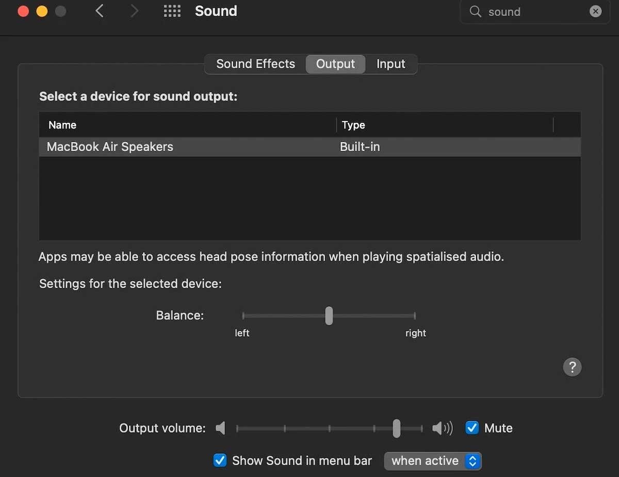Click the stepper arrows on the when active selector
The image size is (619, 477).
point(473,460)
